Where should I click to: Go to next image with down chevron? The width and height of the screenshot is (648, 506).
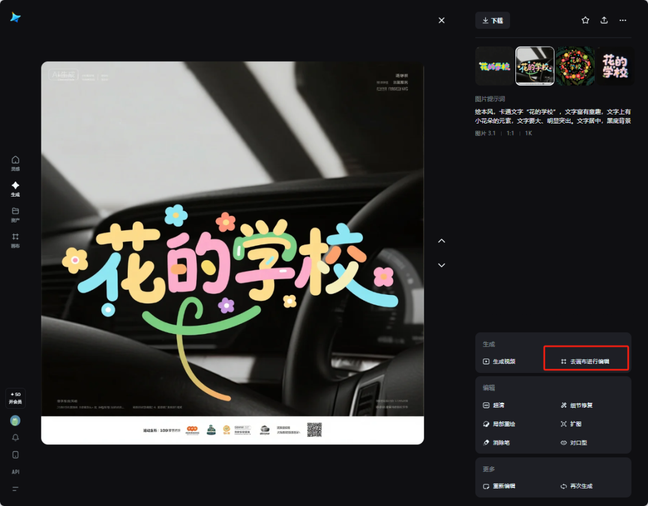[x=442, y=265]
